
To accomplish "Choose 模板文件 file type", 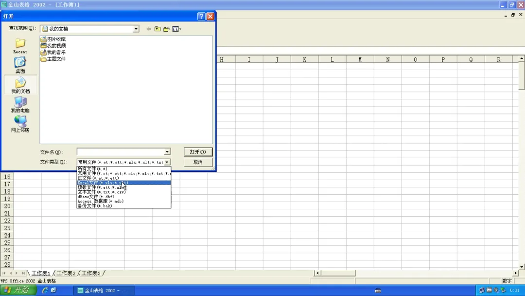I will 124,187.
